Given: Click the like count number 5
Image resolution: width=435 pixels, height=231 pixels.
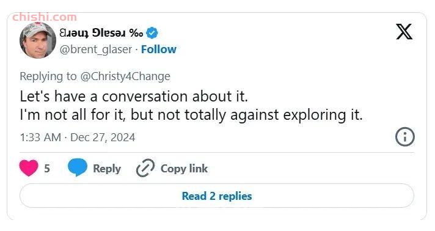Looking at the screenshot, I should pos(47,168).
